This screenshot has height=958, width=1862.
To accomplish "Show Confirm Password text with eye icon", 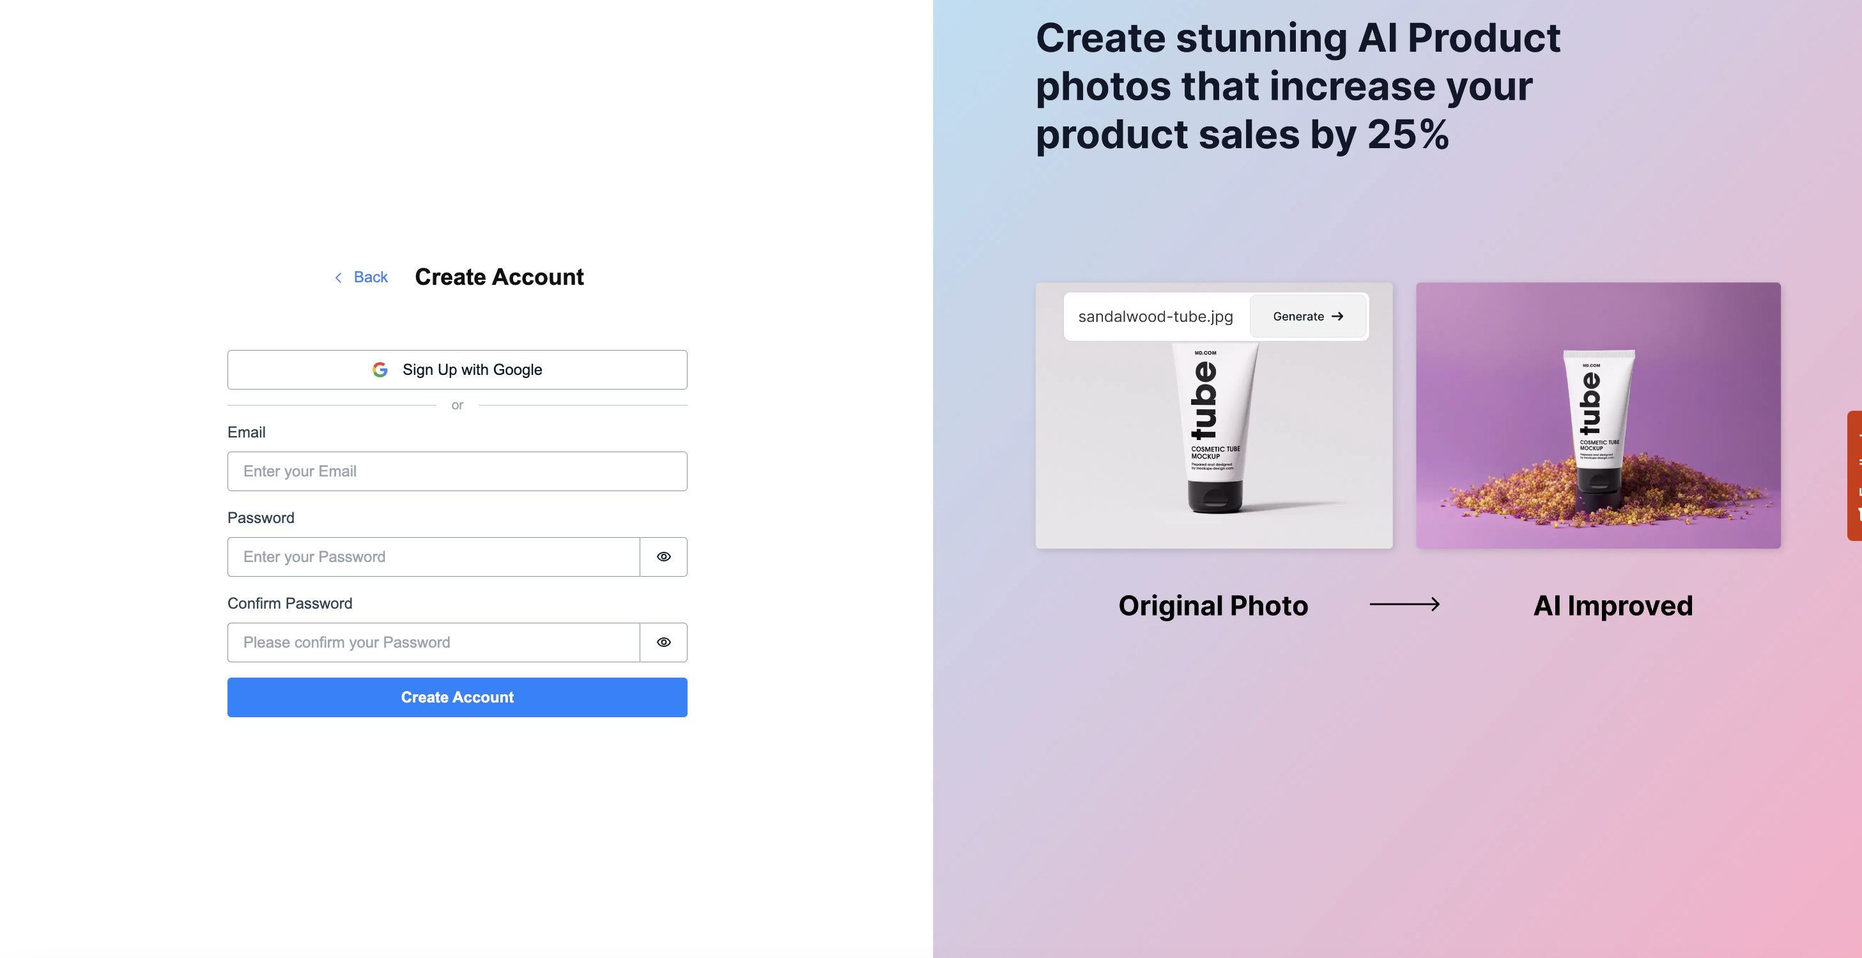I will coord(663,642).
